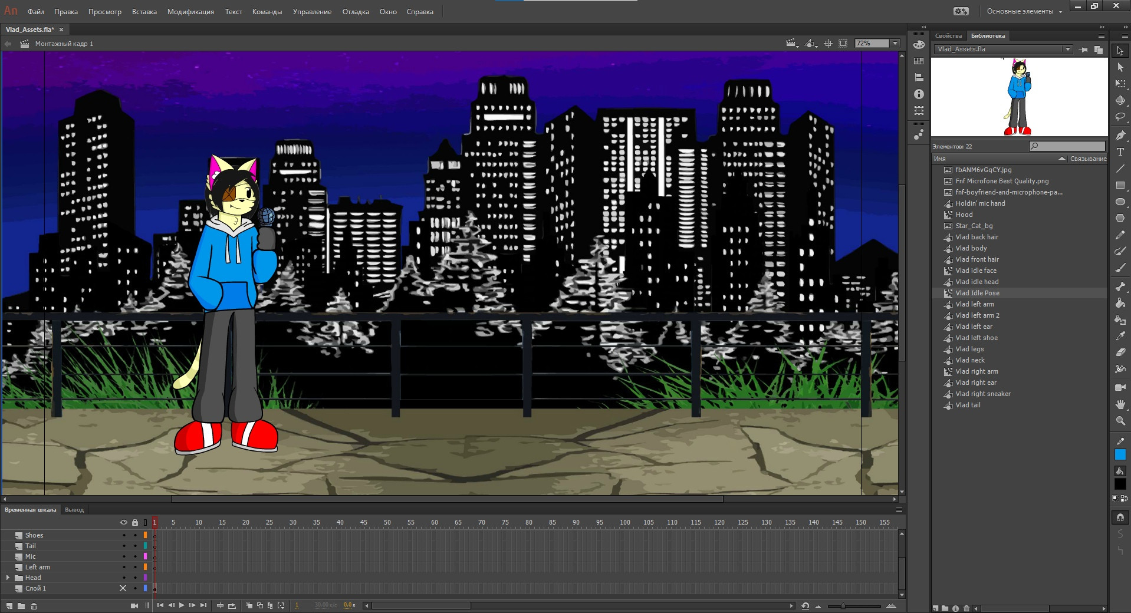Select the Text tool
Image resolution: width=1131 pixels, height=613 pixels.
pos(1120,152)
